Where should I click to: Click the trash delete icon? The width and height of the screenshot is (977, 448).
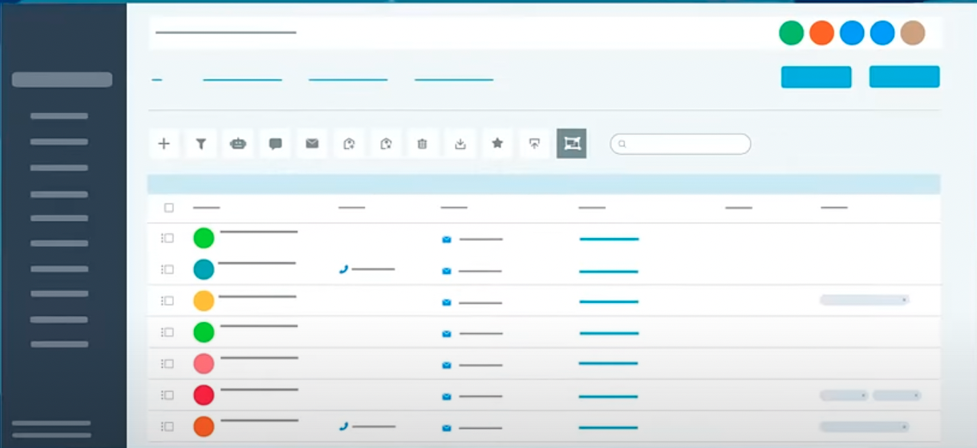423,144
